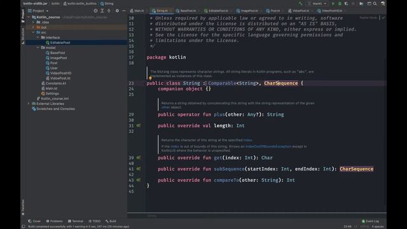
Task: Start debugging with the green bug icon
Action: point(340,4)
